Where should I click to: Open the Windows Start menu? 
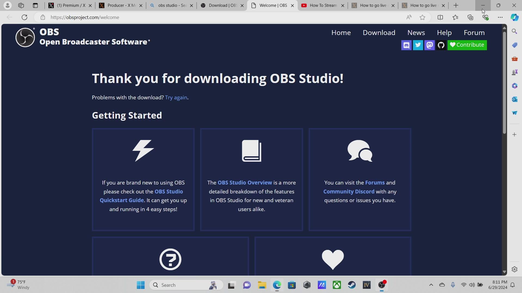pos(141,285)
